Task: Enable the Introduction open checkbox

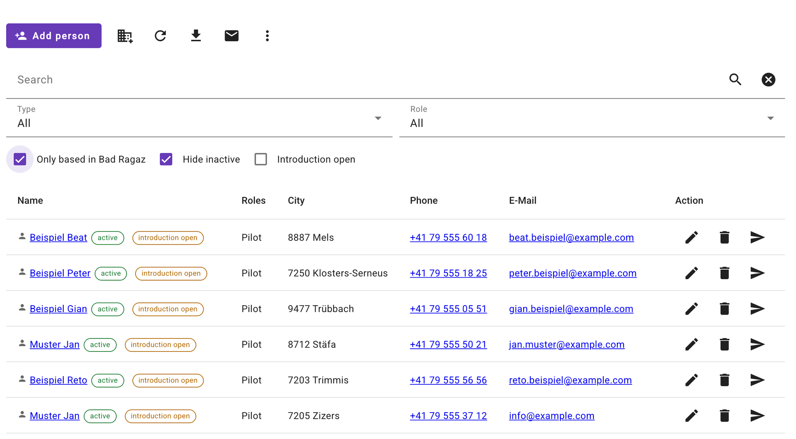Action: [261, 159]
